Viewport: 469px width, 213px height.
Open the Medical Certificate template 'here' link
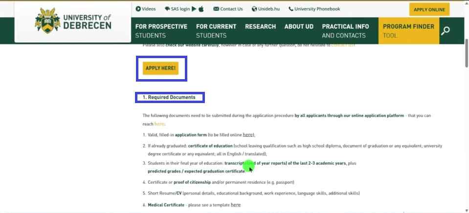tap(236, 205)
